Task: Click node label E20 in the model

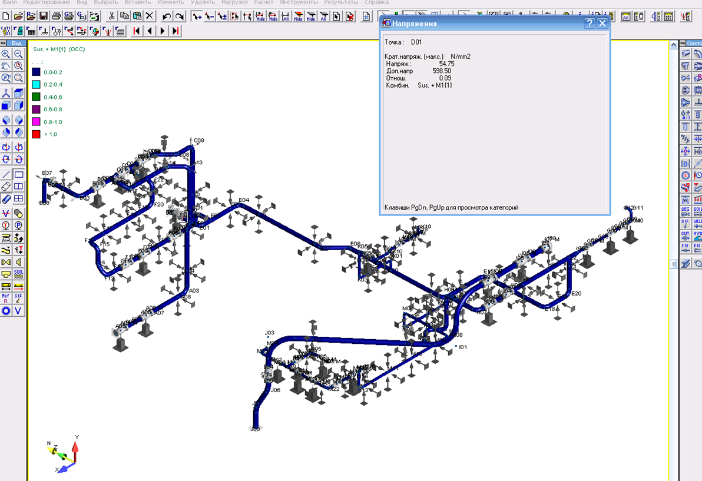Action: (576, 294)
